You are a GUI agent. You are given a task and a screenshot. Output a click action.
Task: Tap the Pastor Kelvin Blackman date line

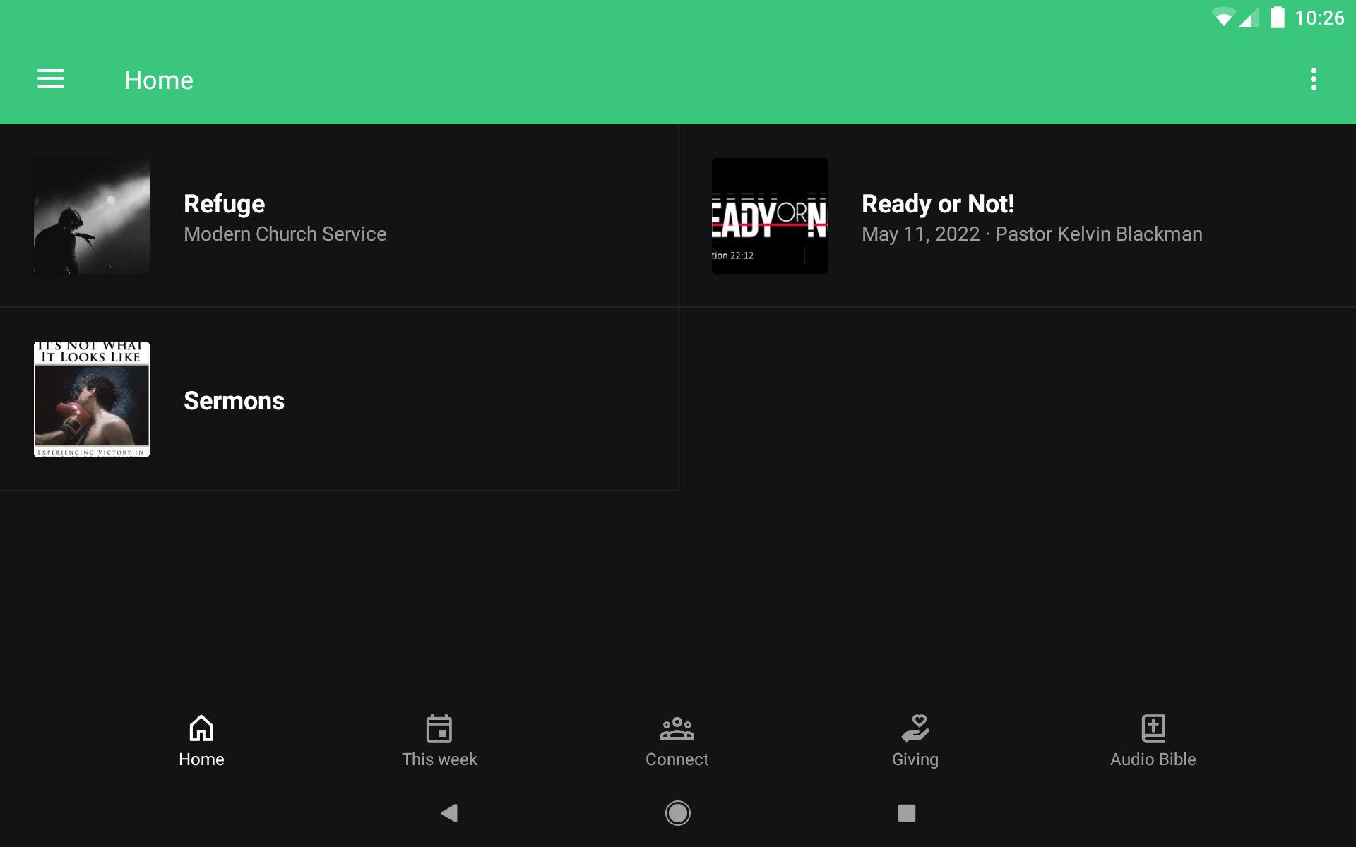pyautogui.click(x=1032, y=234)
